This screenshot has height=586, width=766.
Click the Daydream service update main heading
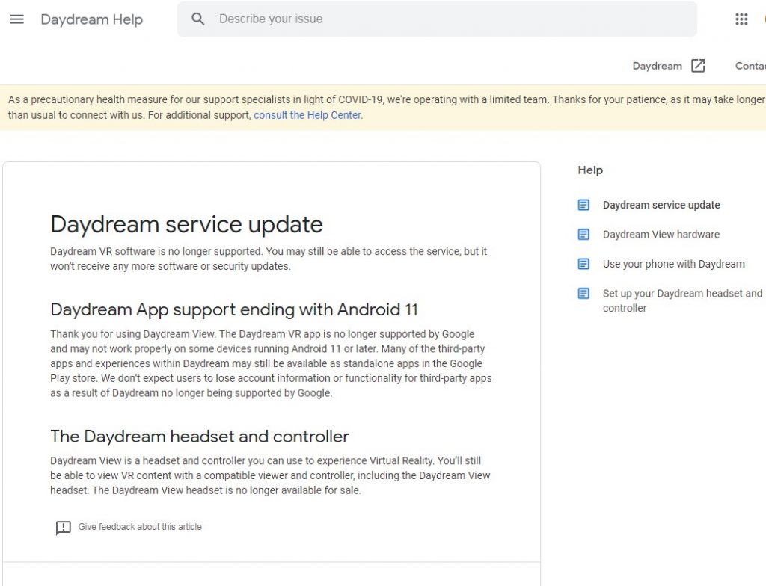click(x=186, y=225)
